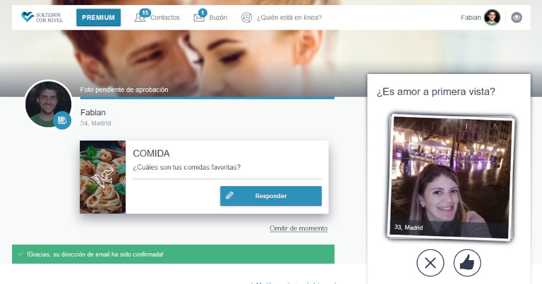
Task: Open the Solteros con Nivel logo home
Action: tap(42, 17)
